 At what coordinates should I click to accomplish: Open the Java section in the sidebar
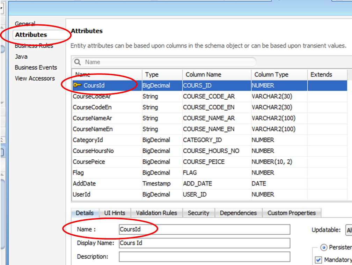pos(21,56)
